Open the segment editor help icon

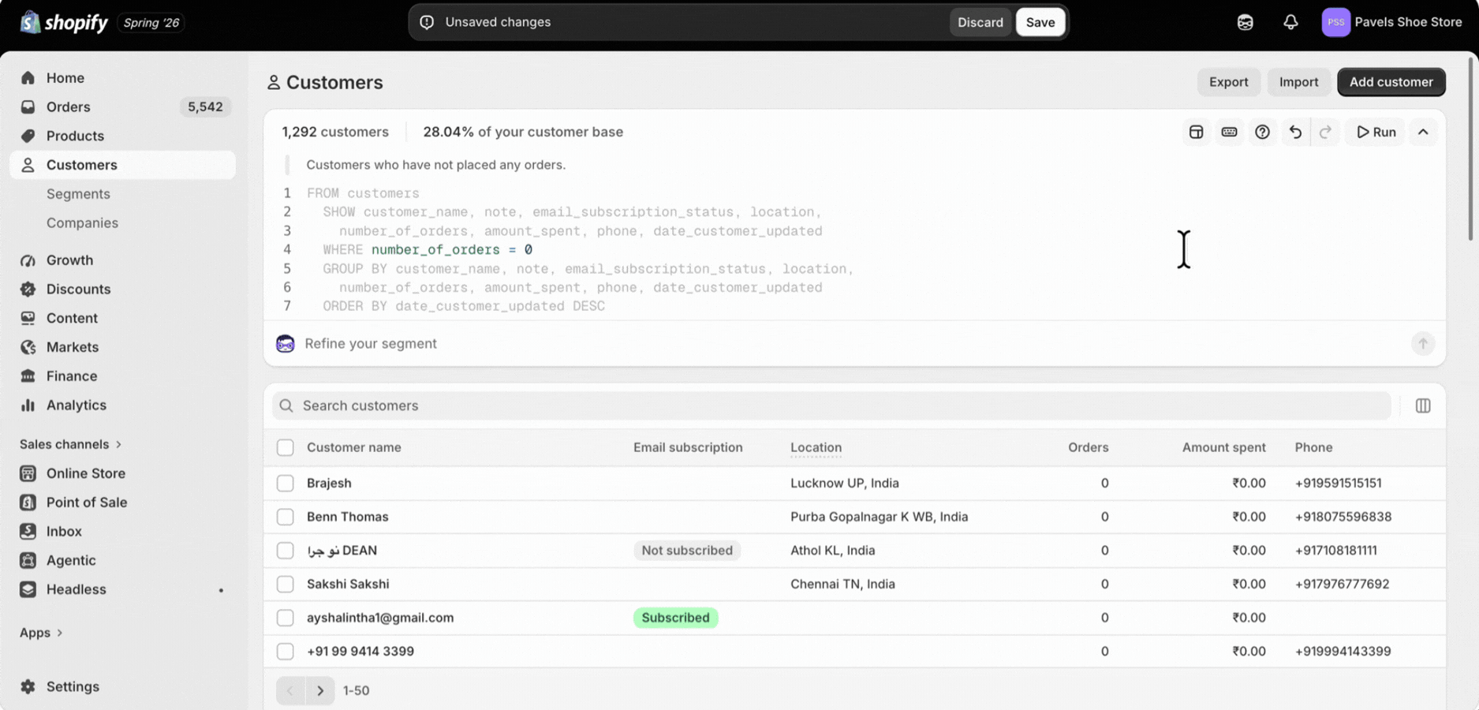(x=1262, y=132)
